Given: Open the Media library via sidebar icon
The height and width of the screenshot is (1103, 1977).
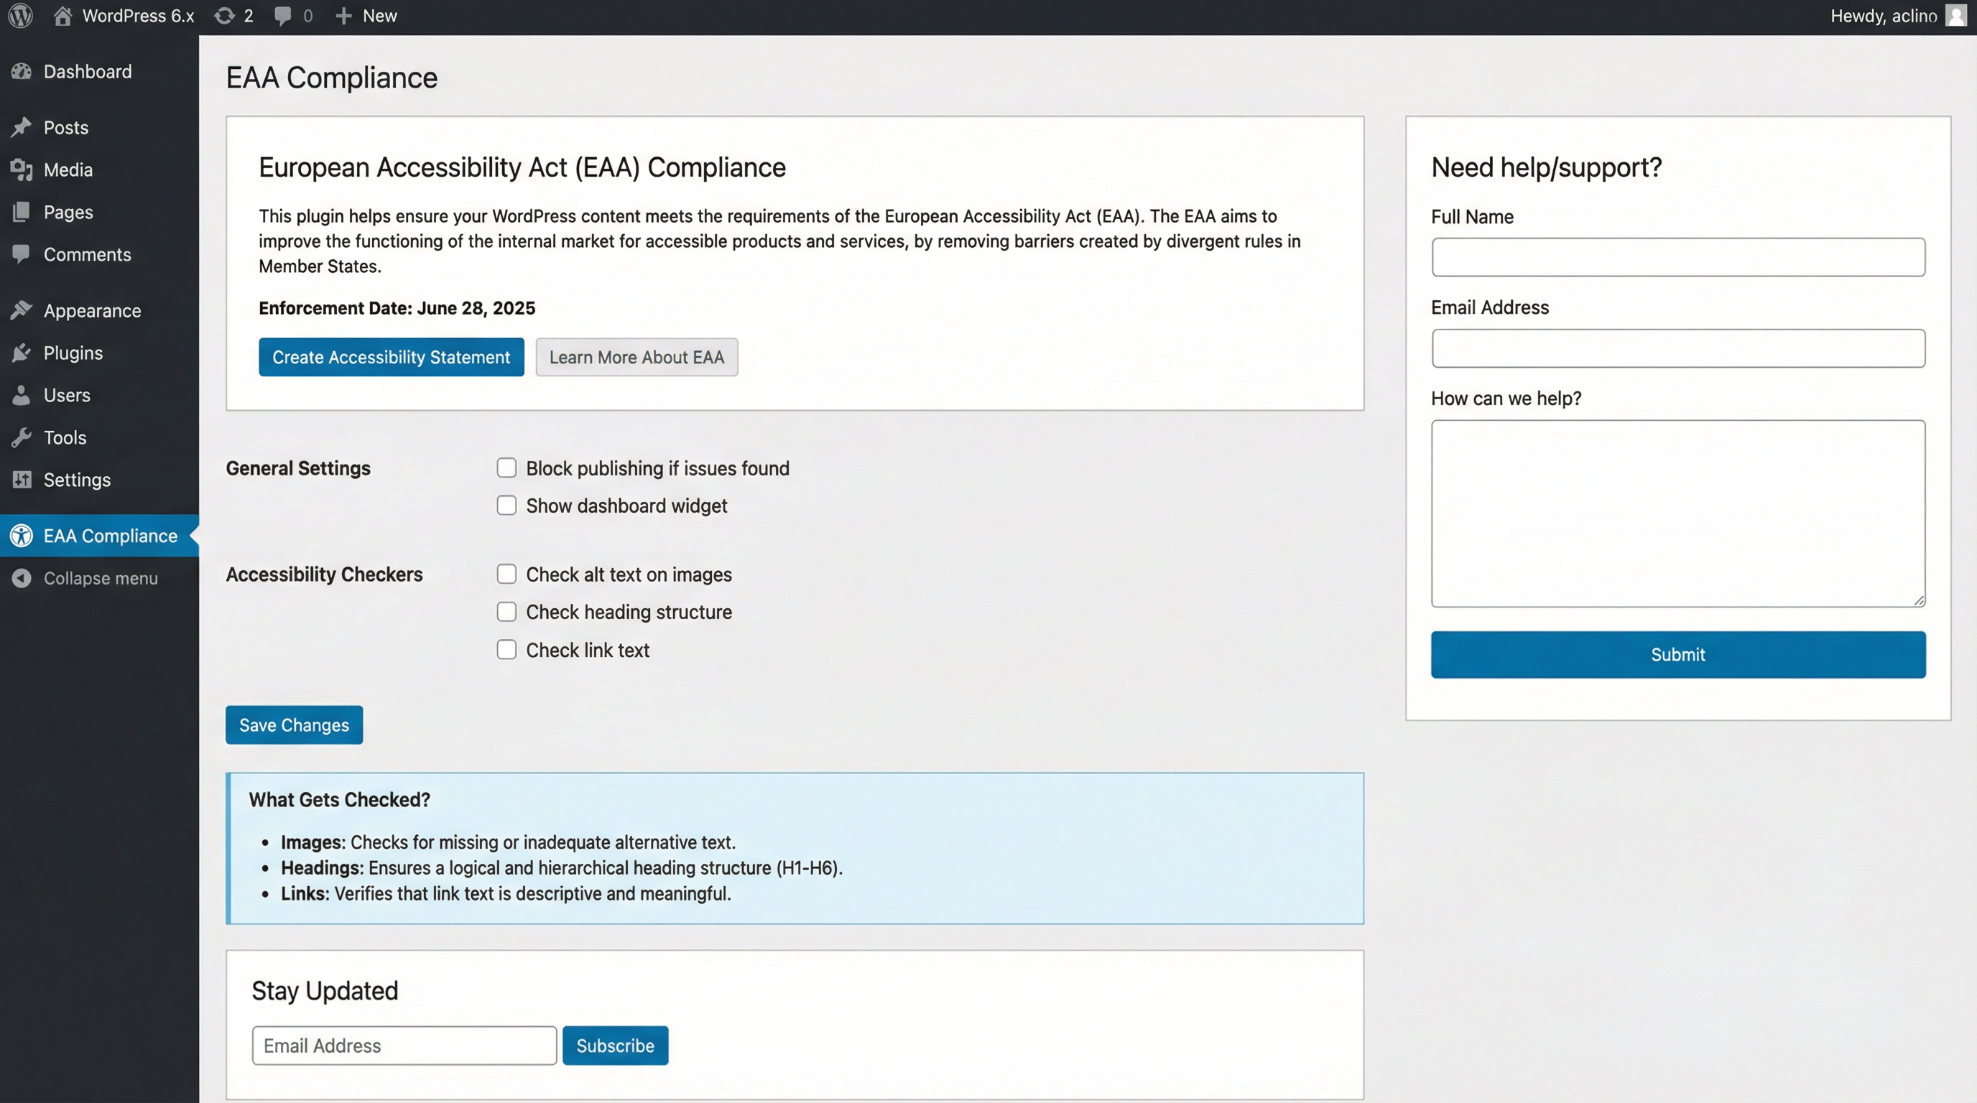Looking at the screenshot, I should (x=22, y=169).
